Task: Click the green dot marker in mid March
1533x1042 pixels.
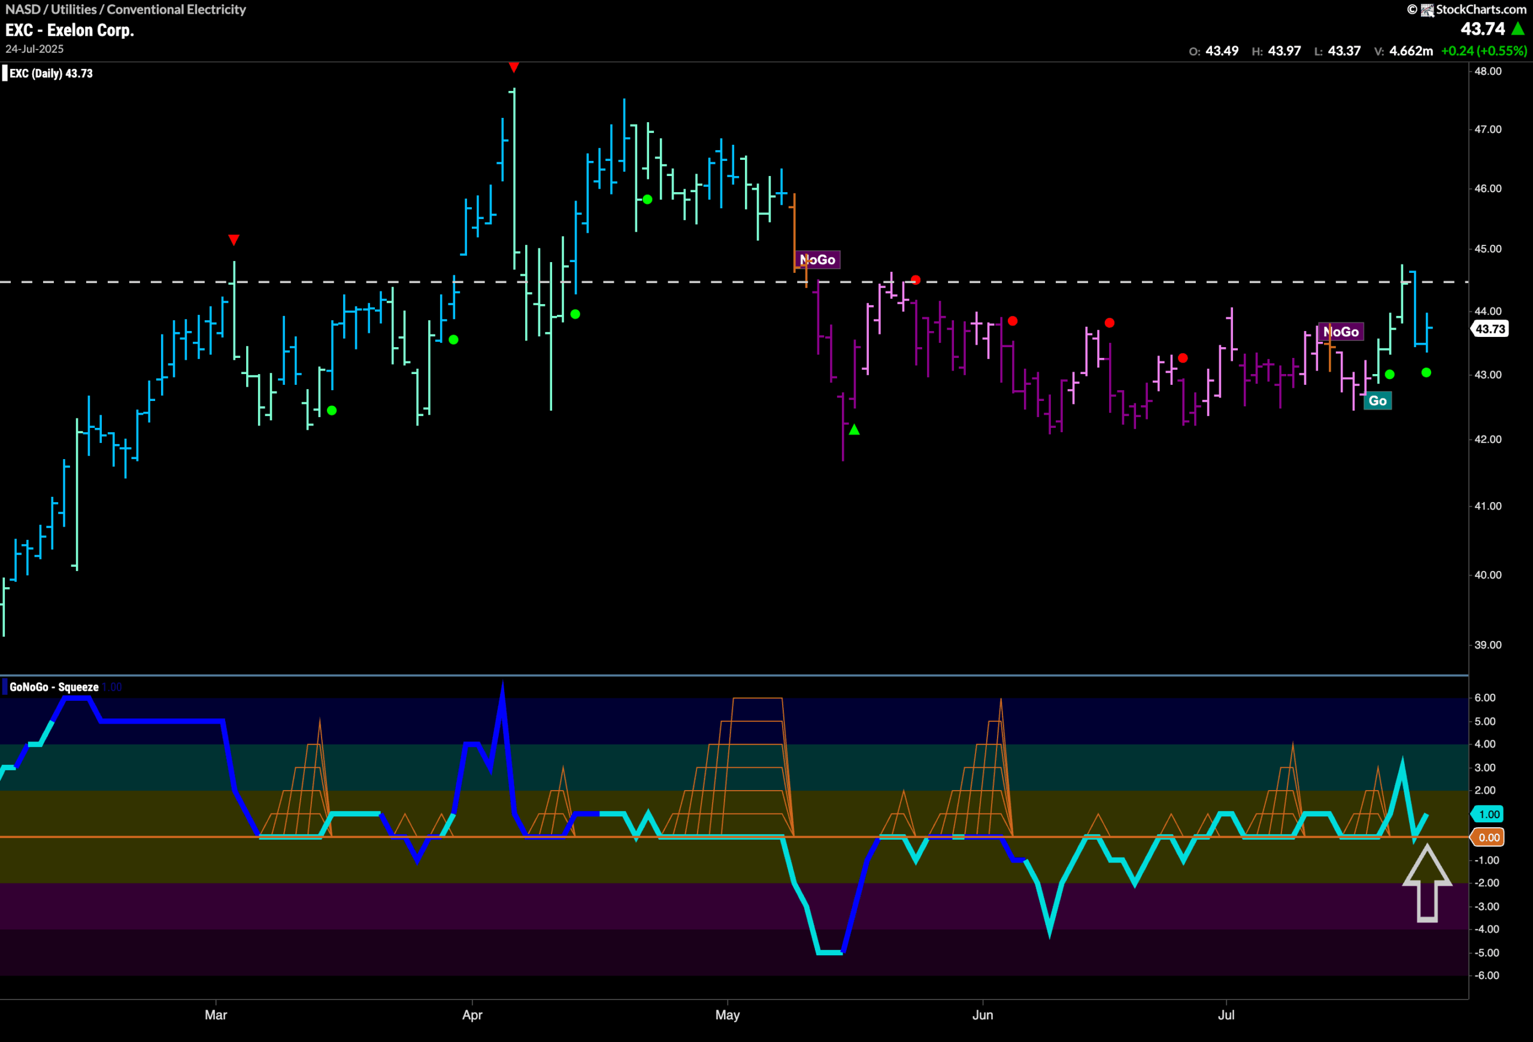Action: coord(332,411)
